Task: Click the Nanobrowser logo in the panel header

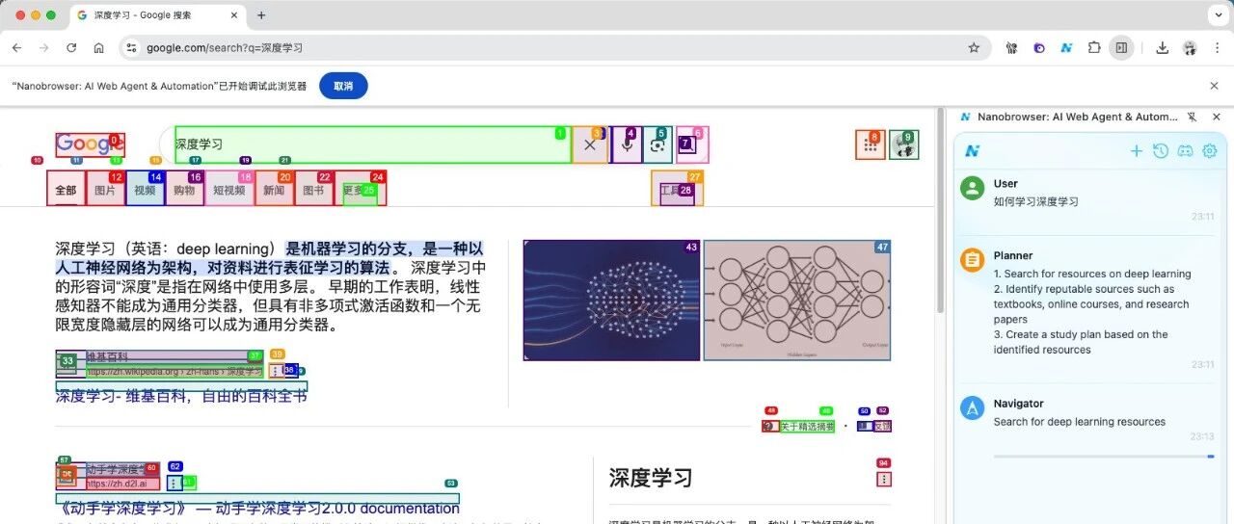Action: pyautogui.click(x=973, y=151)
